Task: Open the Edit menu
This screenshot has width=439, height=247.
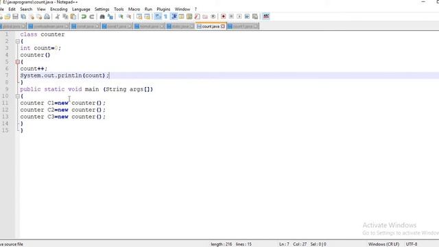Action: point(12,9)
